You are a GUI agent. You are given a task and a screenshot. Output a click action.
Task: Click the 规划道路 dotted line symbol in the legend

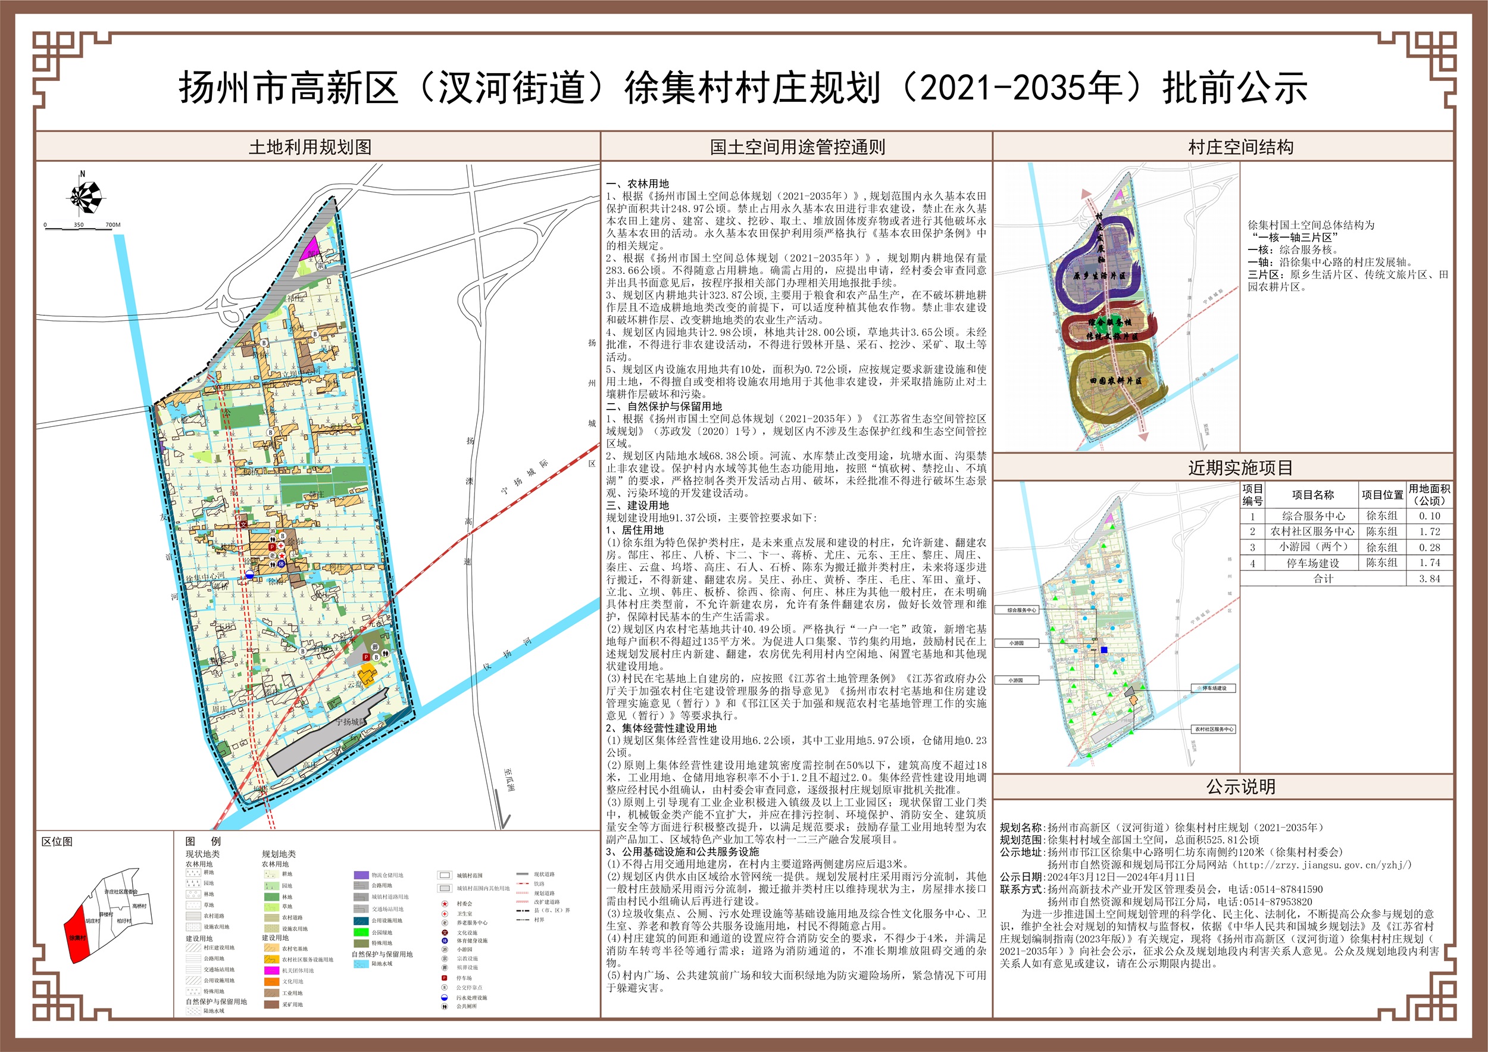coord(523,893)
